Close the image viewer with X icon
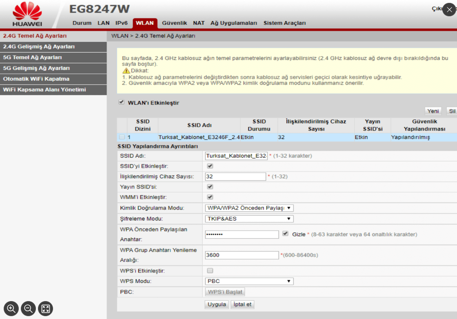This screenshot has width=457, height=319. click(x=449, y=10)
